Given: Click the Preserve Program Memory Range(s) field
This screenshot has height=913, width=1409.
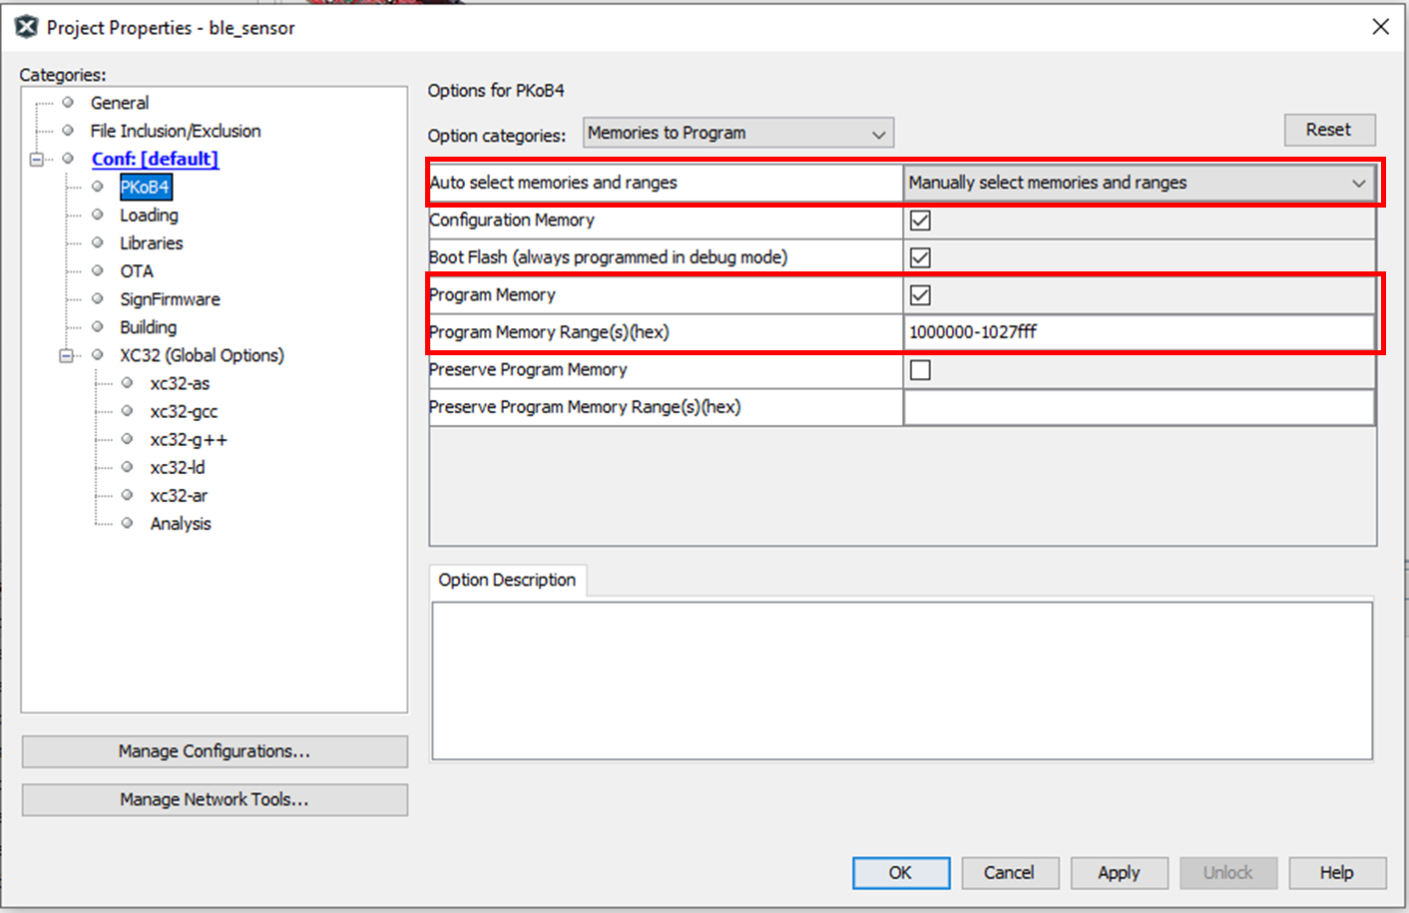Looking at the screenshot, I should tap(1139, 407).
